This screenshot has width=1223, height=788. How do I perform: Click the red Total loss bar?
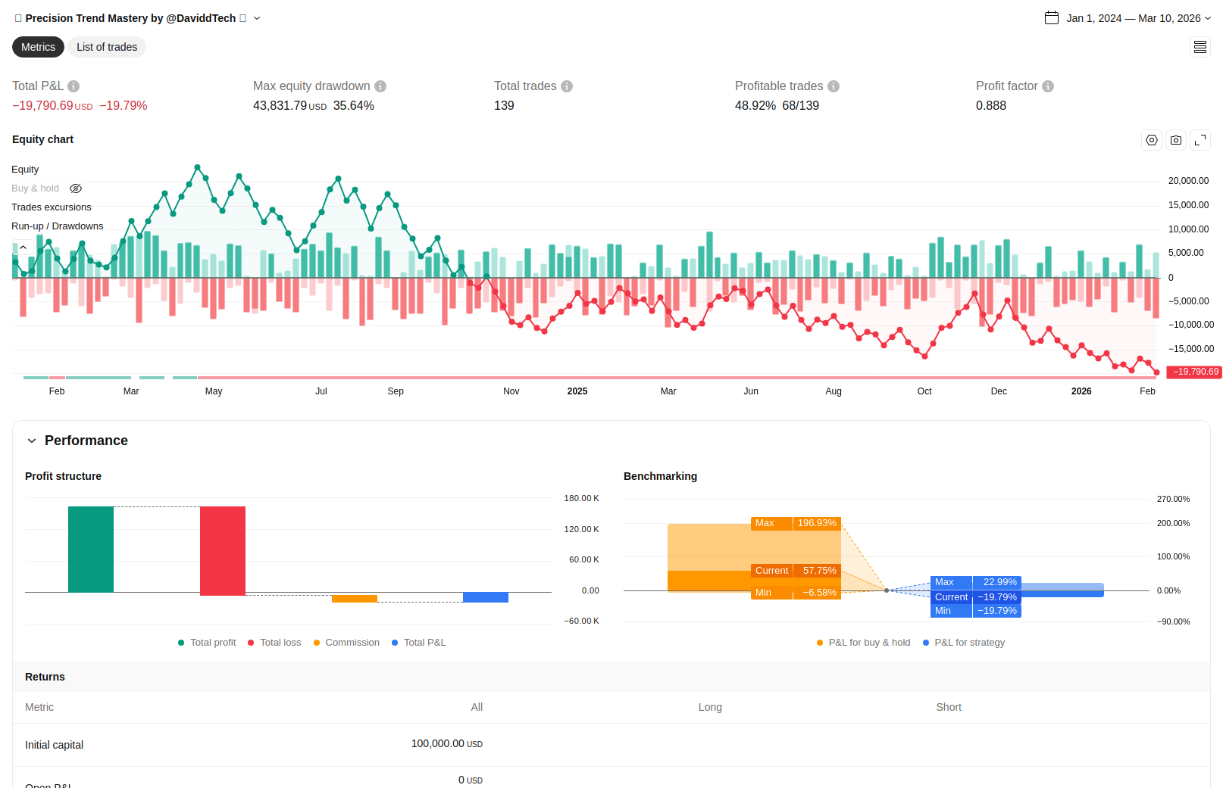[223, 550]
